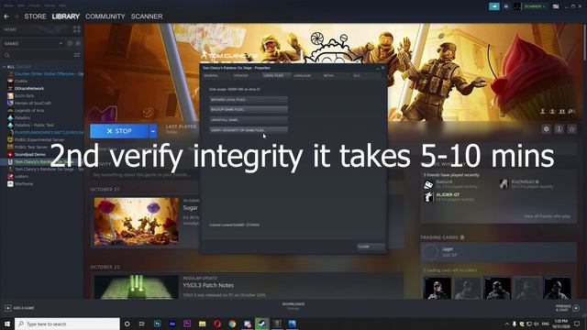The width and height of the screenshot is (587, 330).
Task: Collapse the ALL games category
Action: pos(4,67)
